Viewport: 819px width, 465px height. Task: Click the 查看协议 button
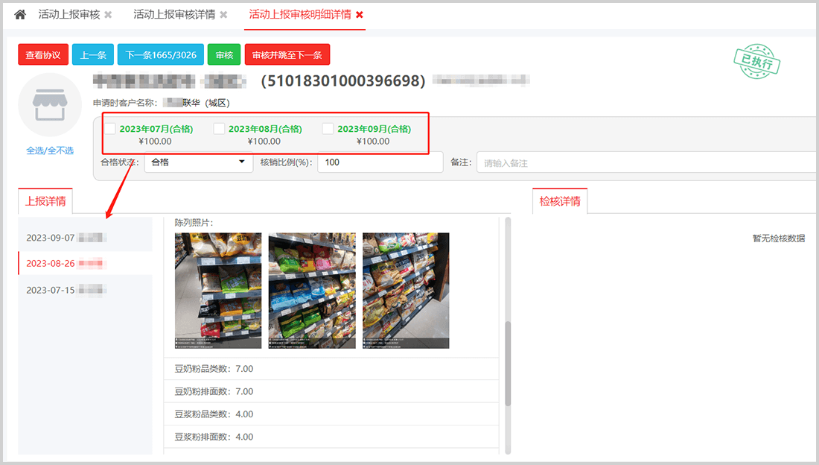[x=43, y=55]
